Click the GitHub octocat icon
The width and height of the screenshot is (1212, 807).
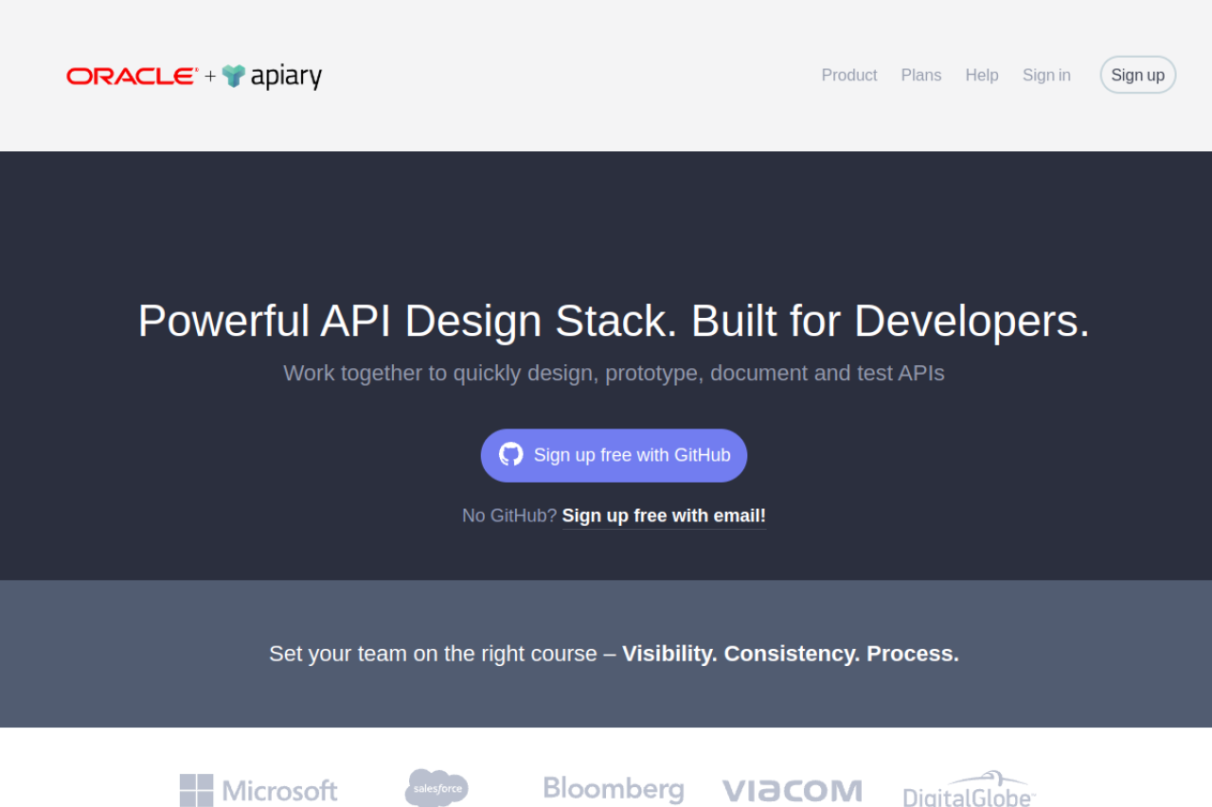tap(511, 455)
